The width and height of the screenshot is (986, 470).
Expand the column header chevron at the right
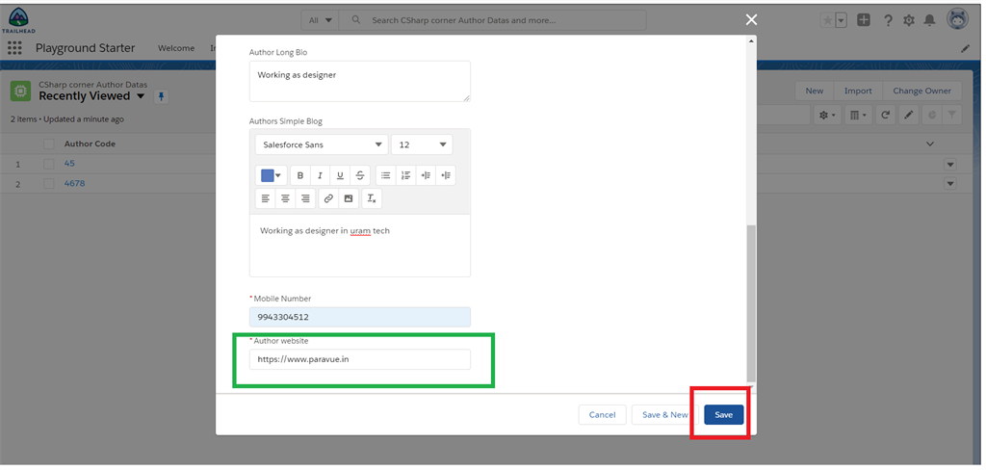click(930, 144)
